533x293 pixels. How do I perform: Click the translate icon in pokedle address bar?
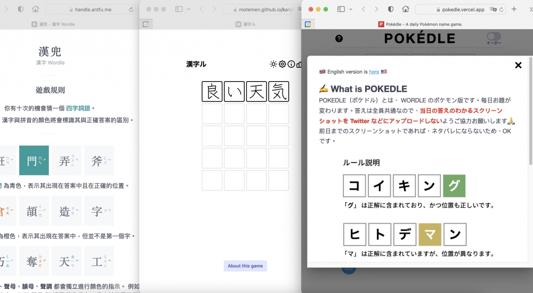pos(493,10)
